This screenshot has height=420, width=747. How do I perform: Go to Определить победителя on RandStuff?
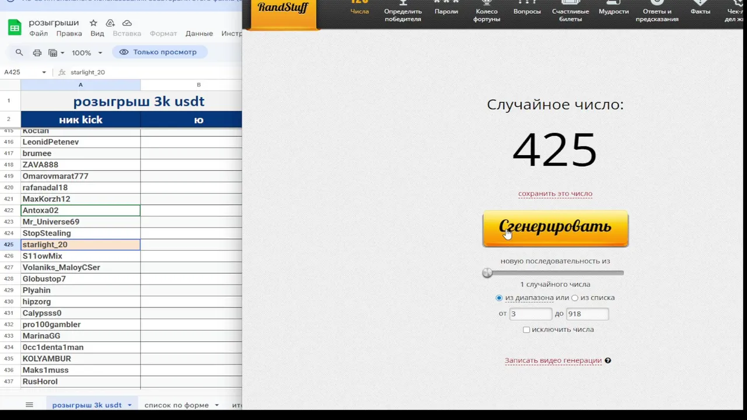coord(403,11)
